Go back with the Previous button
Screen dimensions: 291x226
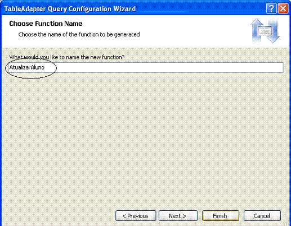coord(136,216)
